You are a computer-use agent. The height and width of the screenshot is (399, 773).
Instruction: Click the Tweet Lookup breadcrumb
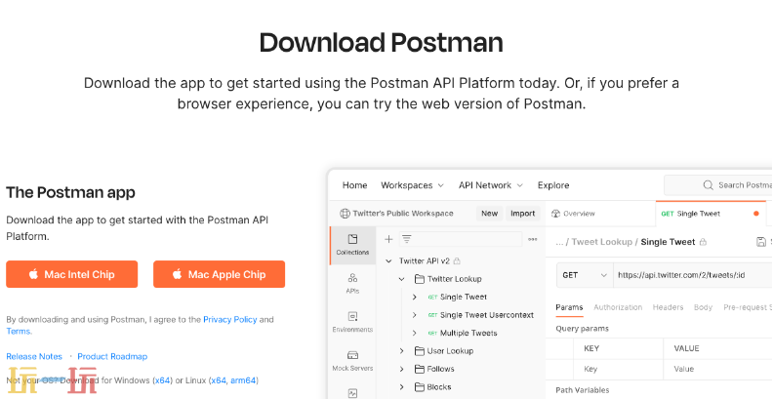pyautogui.click(x=602, y=242)
